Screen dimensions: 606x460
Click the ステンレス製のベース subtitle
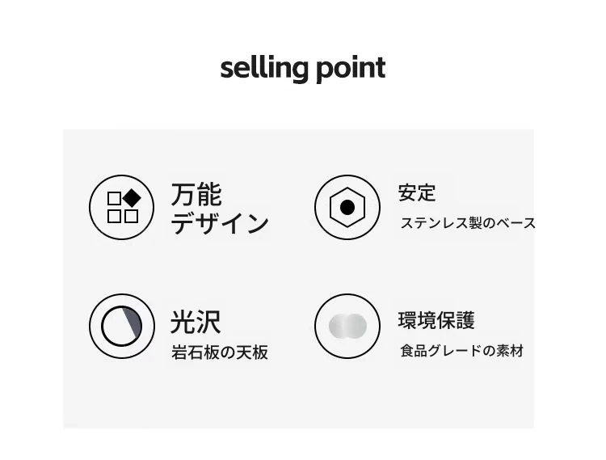click(x=468, y=223)
